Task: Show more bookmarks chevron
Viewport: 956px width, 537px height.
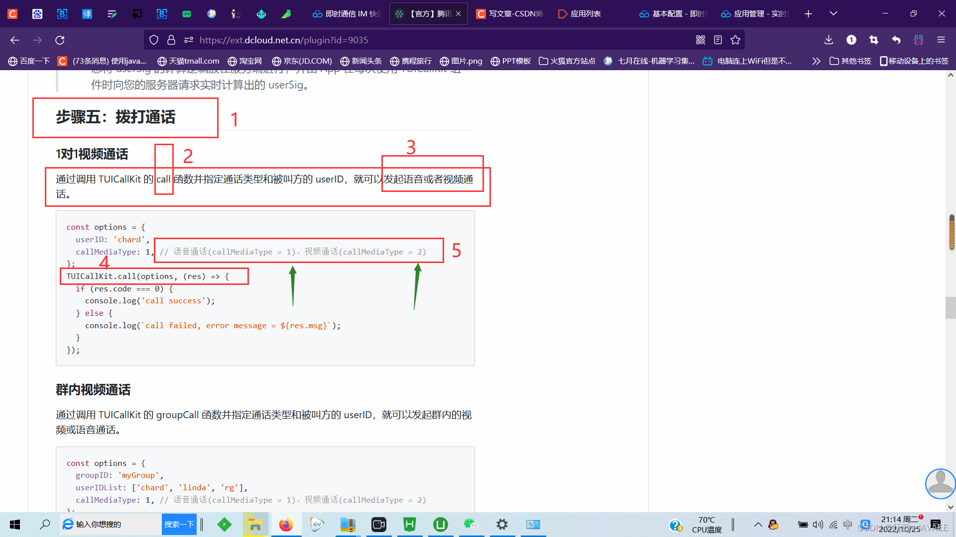Action: (816, 61)
